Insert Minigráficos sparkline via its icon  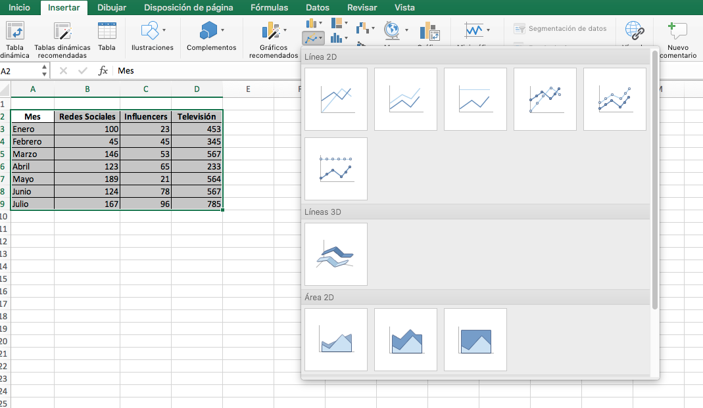tap(474, 30)
